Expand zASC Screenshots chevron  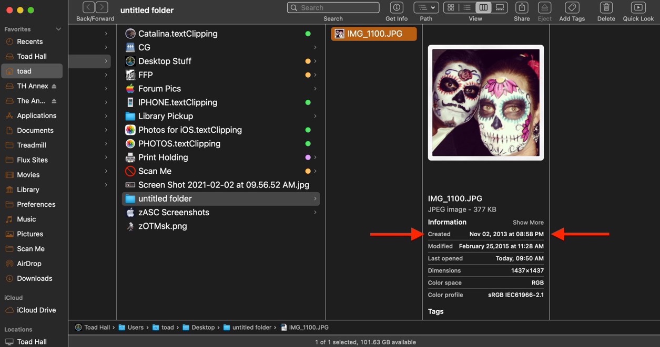[315, 212]
